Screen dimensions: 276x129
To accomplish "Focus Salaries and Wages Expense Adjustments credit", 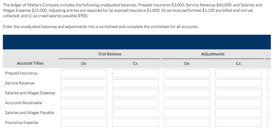I will [238, 93].
